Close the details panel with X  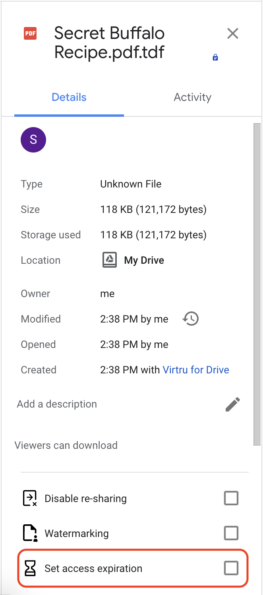(x=232, y=33)
